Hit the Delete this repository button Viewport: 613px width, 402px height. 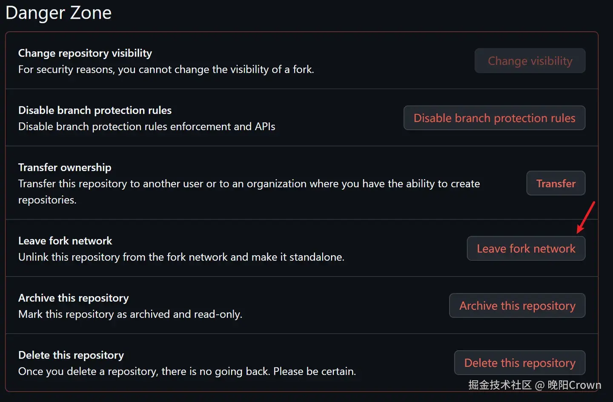coord(519,363)
